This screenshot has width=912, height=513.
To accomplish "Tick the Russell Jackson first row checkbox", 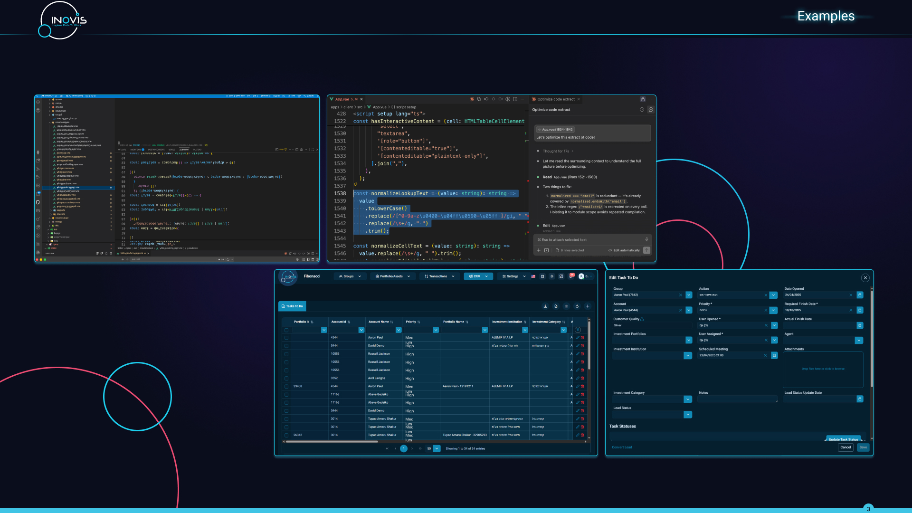I will click(x=286, y=354).
